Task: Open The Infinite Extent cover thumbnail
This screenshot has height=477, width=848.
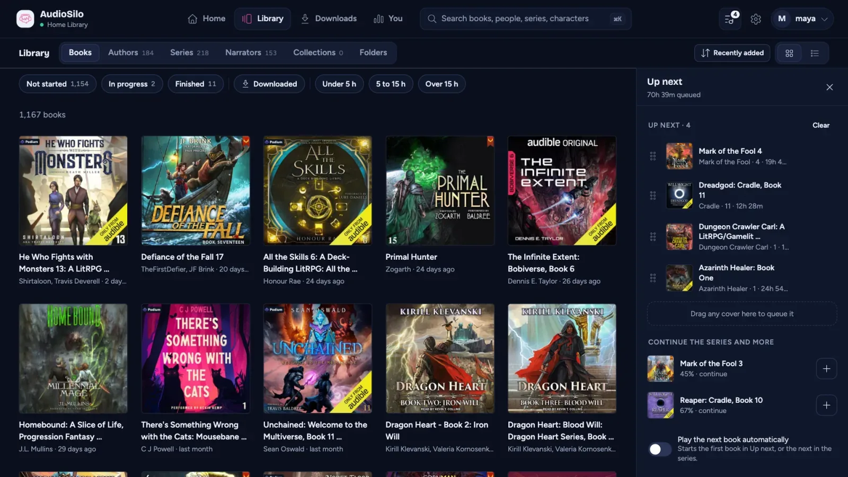Action: pyautogui.click(x=562, y=191)
